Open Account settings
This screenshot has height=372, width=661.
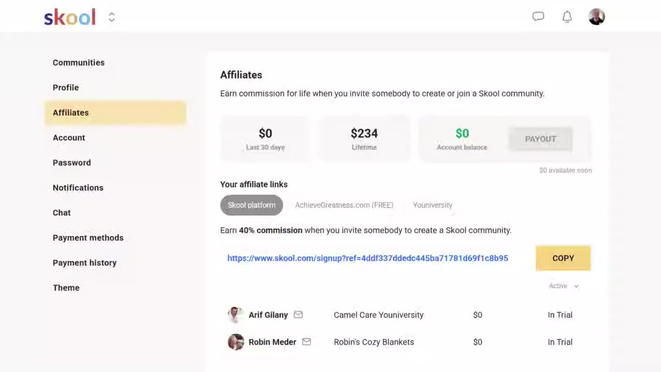(x=69, y=137)
